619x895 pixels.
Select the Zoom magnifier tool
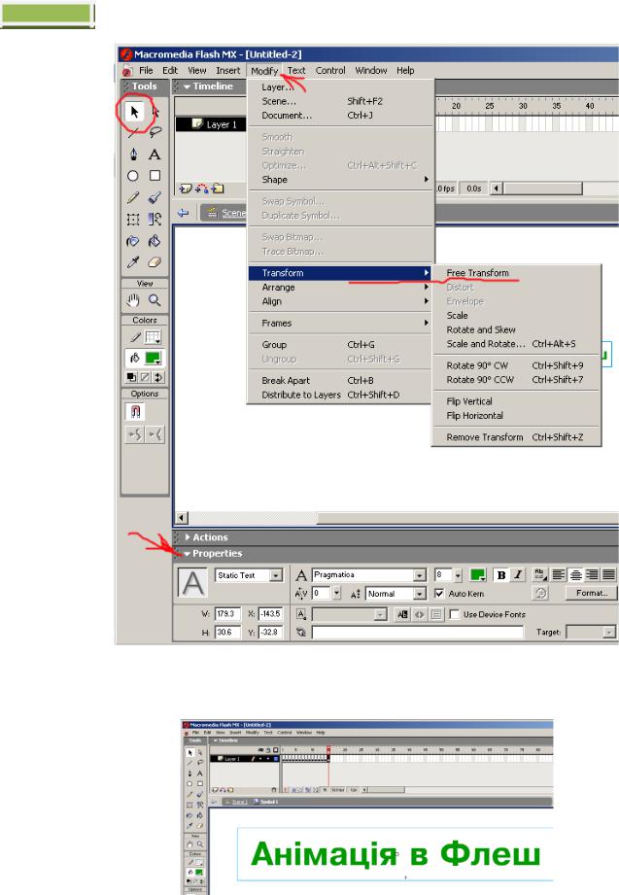click(x=155, y=299)
